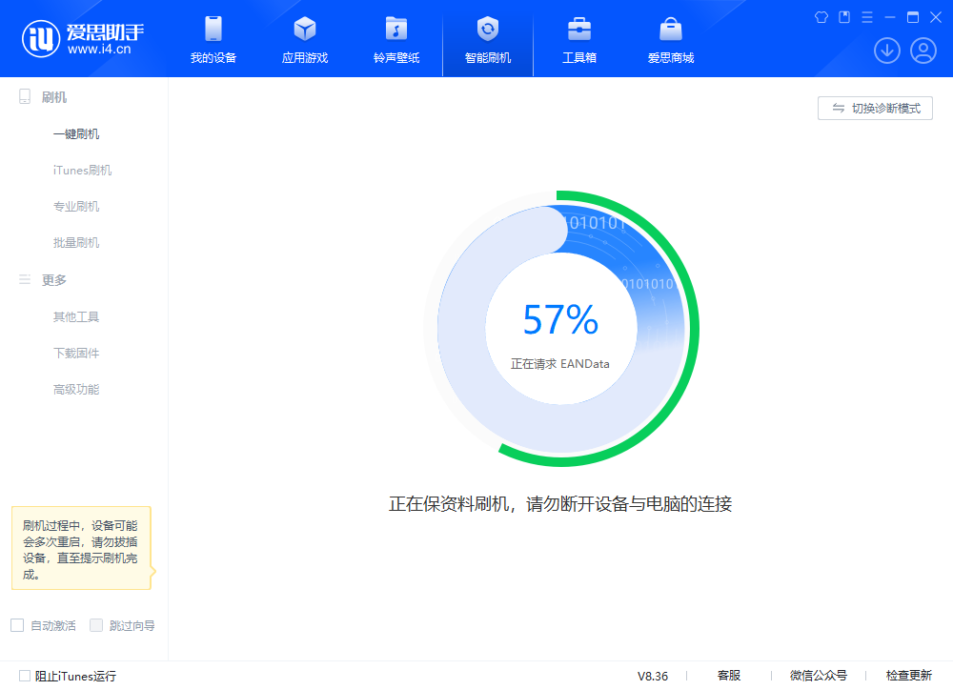The height and width of the screenshot is (690, 953).
Task: Open 铃声壁纸 ringtones and wallpapers
Action: [x=395, y=38]
